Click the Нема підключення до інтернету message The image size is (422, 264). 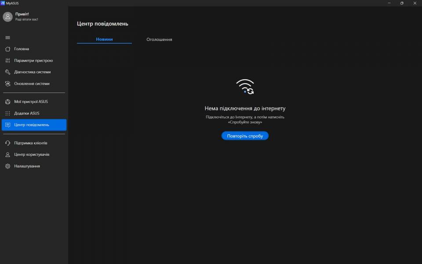coord(245,108)
